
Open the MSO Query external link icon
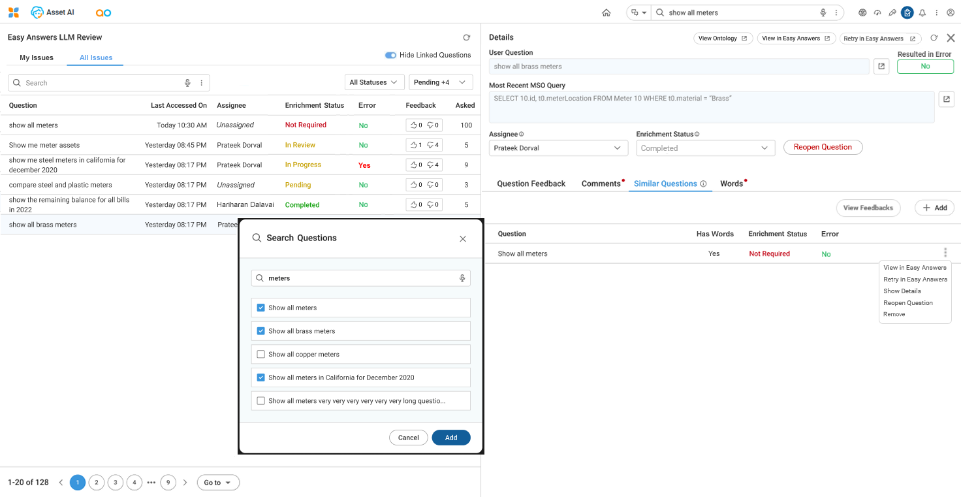[x=947, y=99]
